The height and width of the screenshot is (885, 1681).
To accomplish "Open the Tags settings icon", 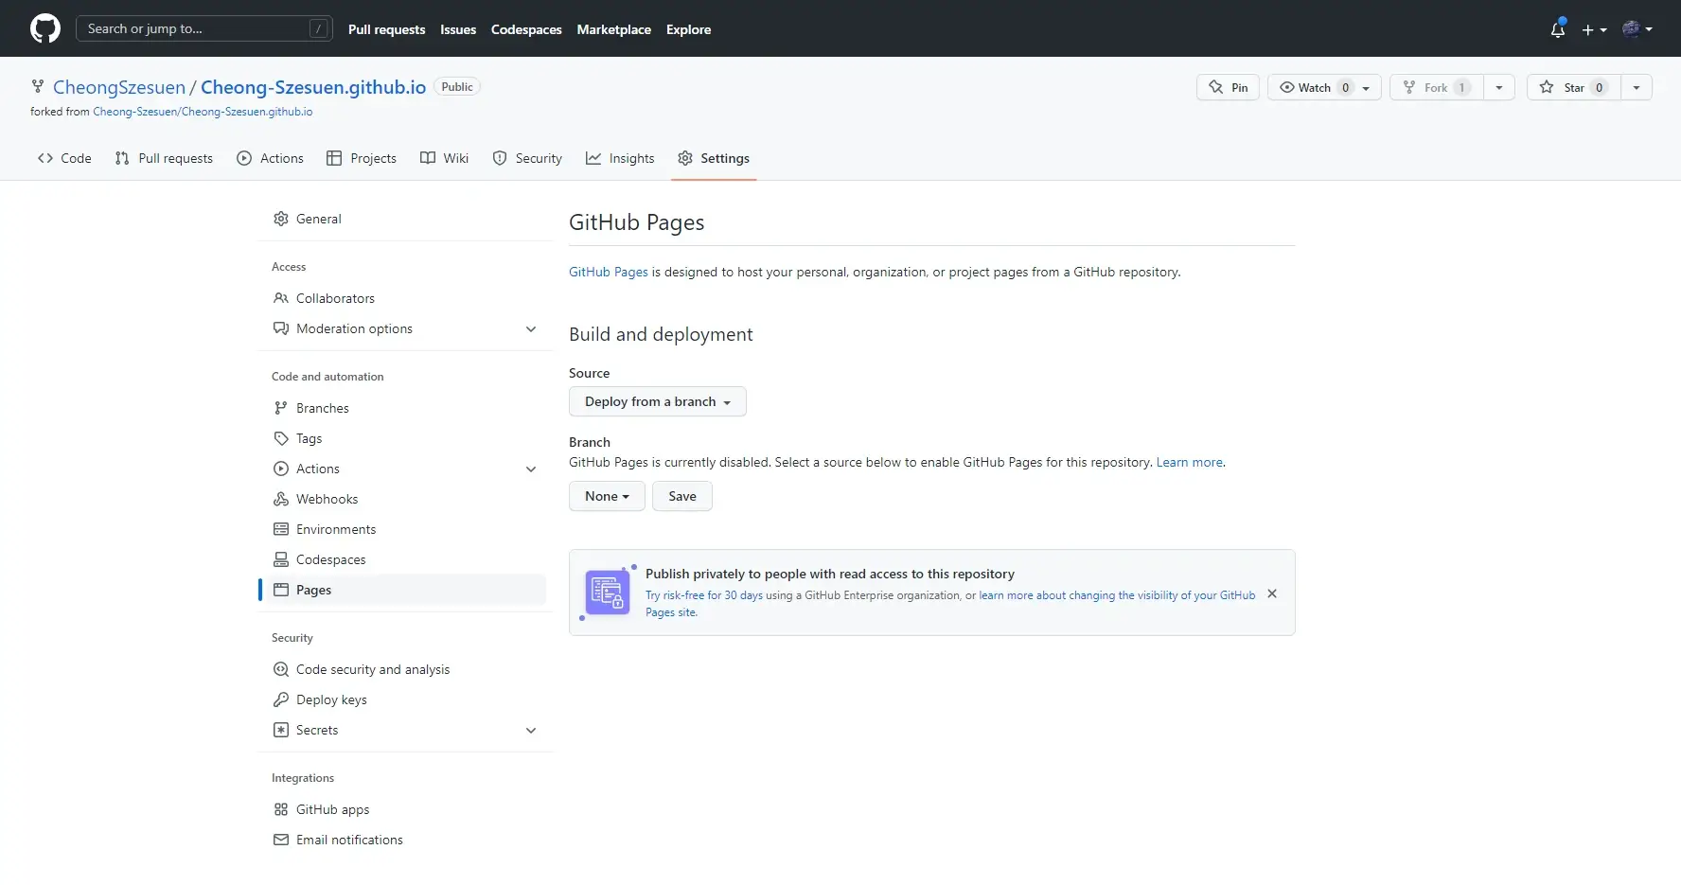I will click(281, 438).
